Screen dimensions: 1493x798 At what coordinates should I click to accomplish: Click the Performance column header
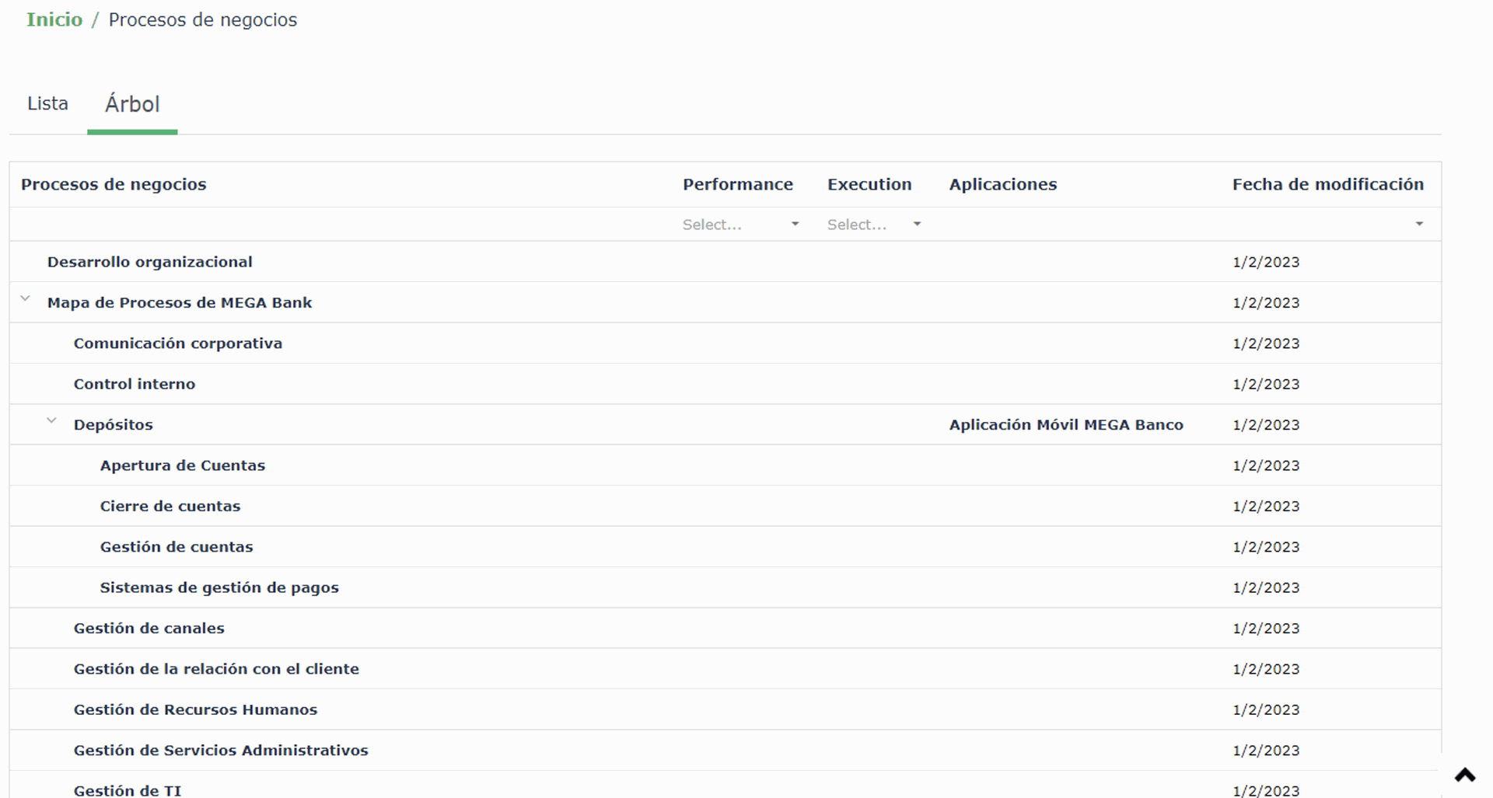tap(738, 184)
